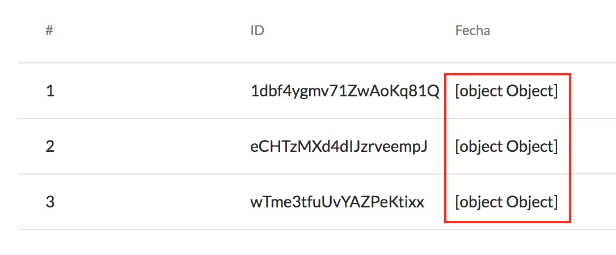The height and width of the screenshot is (255, 616).
Task: Click blank area right of third row's Fecha
Action: click(594, 202)
